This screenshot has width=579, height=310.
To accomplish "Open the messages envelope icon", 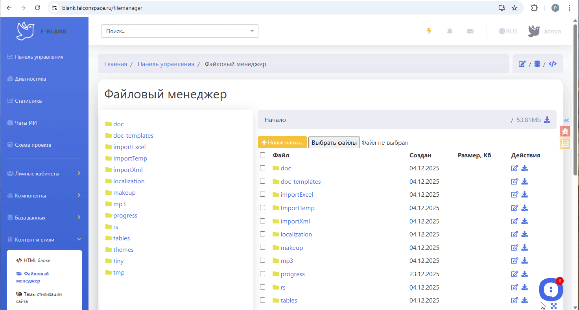I will click(x=470, y=31).
